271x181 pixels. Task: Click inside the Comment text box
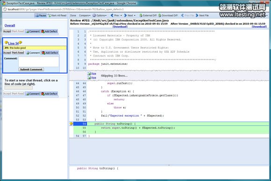[39, 62]
